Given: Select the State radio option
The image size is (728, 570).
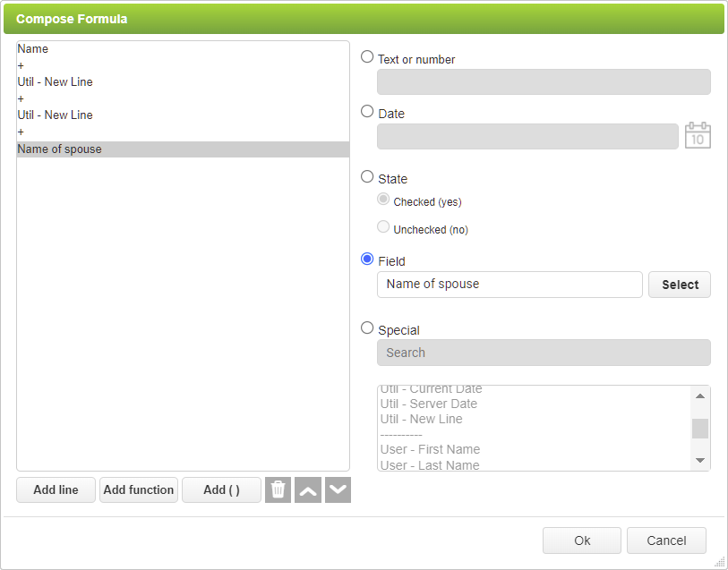Looking at the screenshot, I should [x=367, y=176].
